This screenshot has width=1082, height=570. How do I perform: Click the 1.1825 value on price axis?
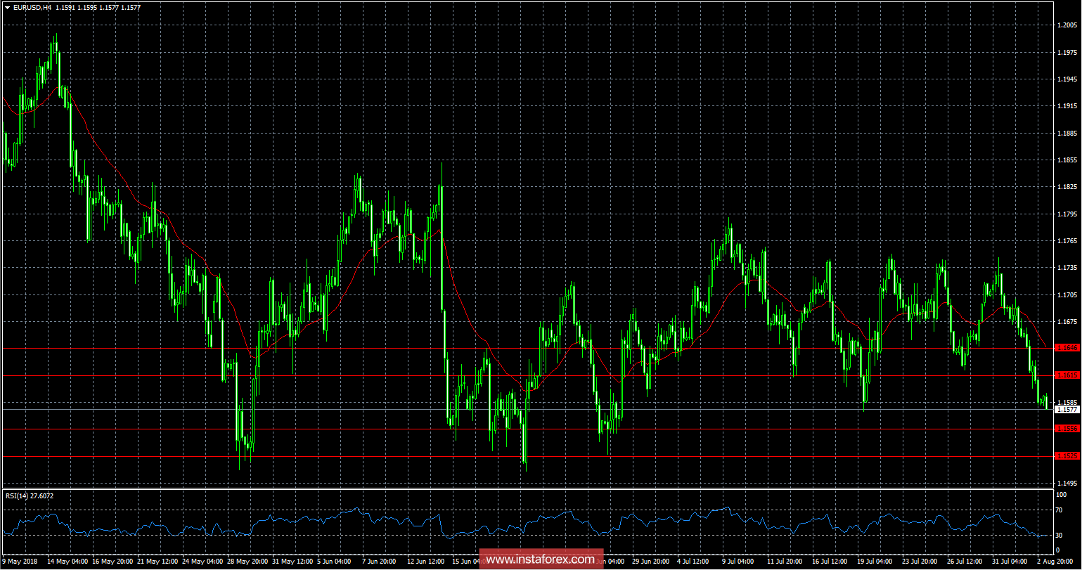coord(1068,187)
